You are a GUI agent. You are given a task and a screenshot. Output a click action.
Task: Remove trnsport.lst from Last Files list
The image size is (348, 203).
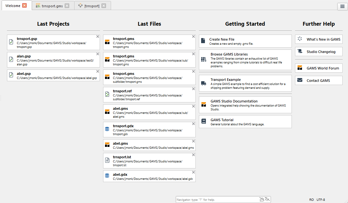point(194,155)
